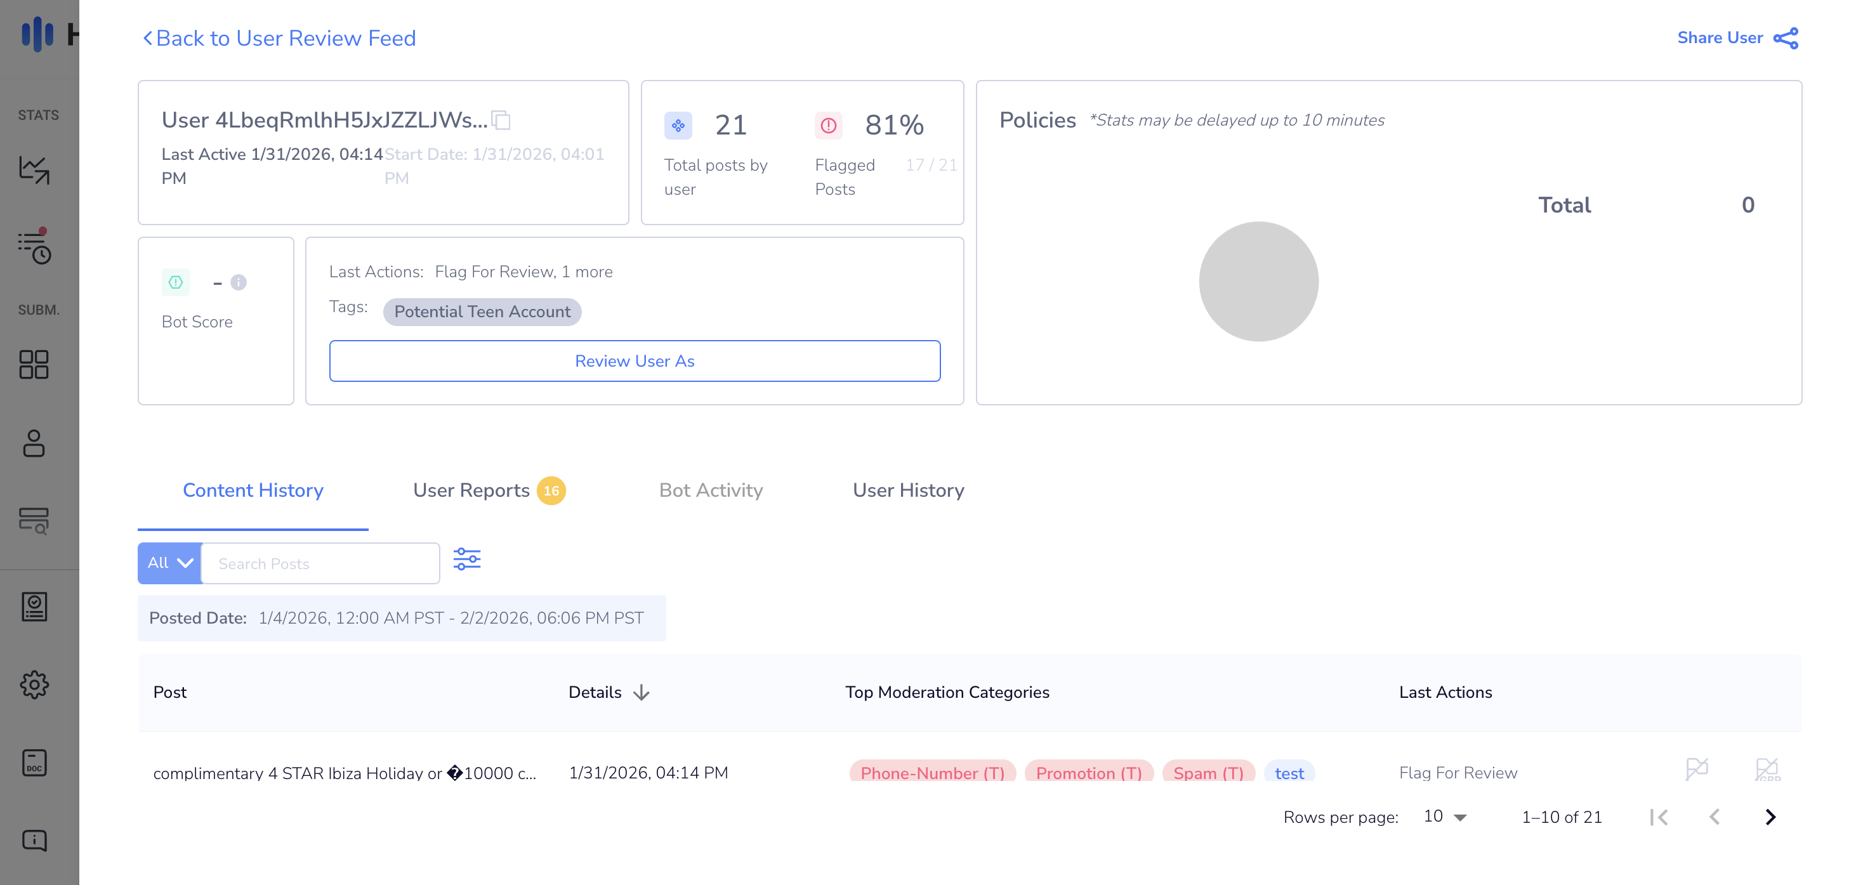Click the Search Posts input field

click(x=320, y=563)
